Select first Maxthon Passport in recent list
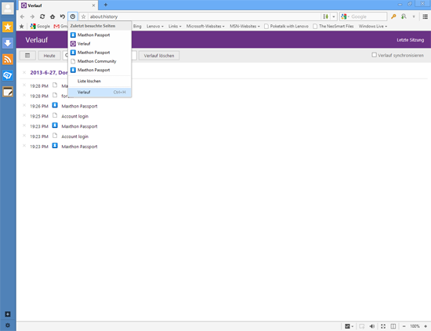Image resolution: width=431 pixels, height=331 pixels. [x=100, y=35]
